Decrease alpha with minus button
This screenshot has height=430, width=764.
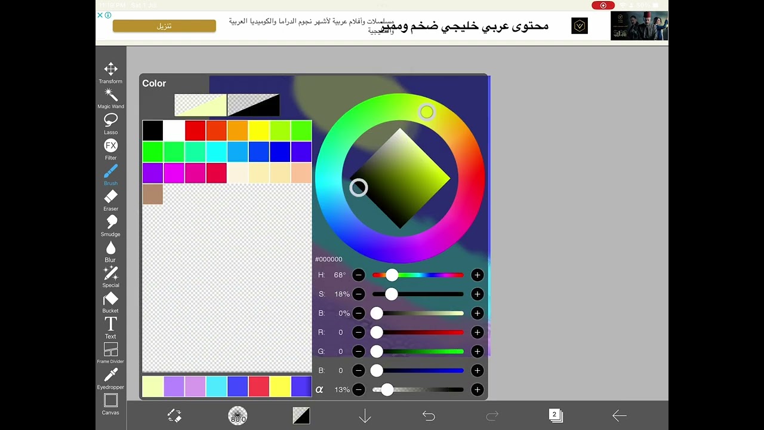click(358, 389)
